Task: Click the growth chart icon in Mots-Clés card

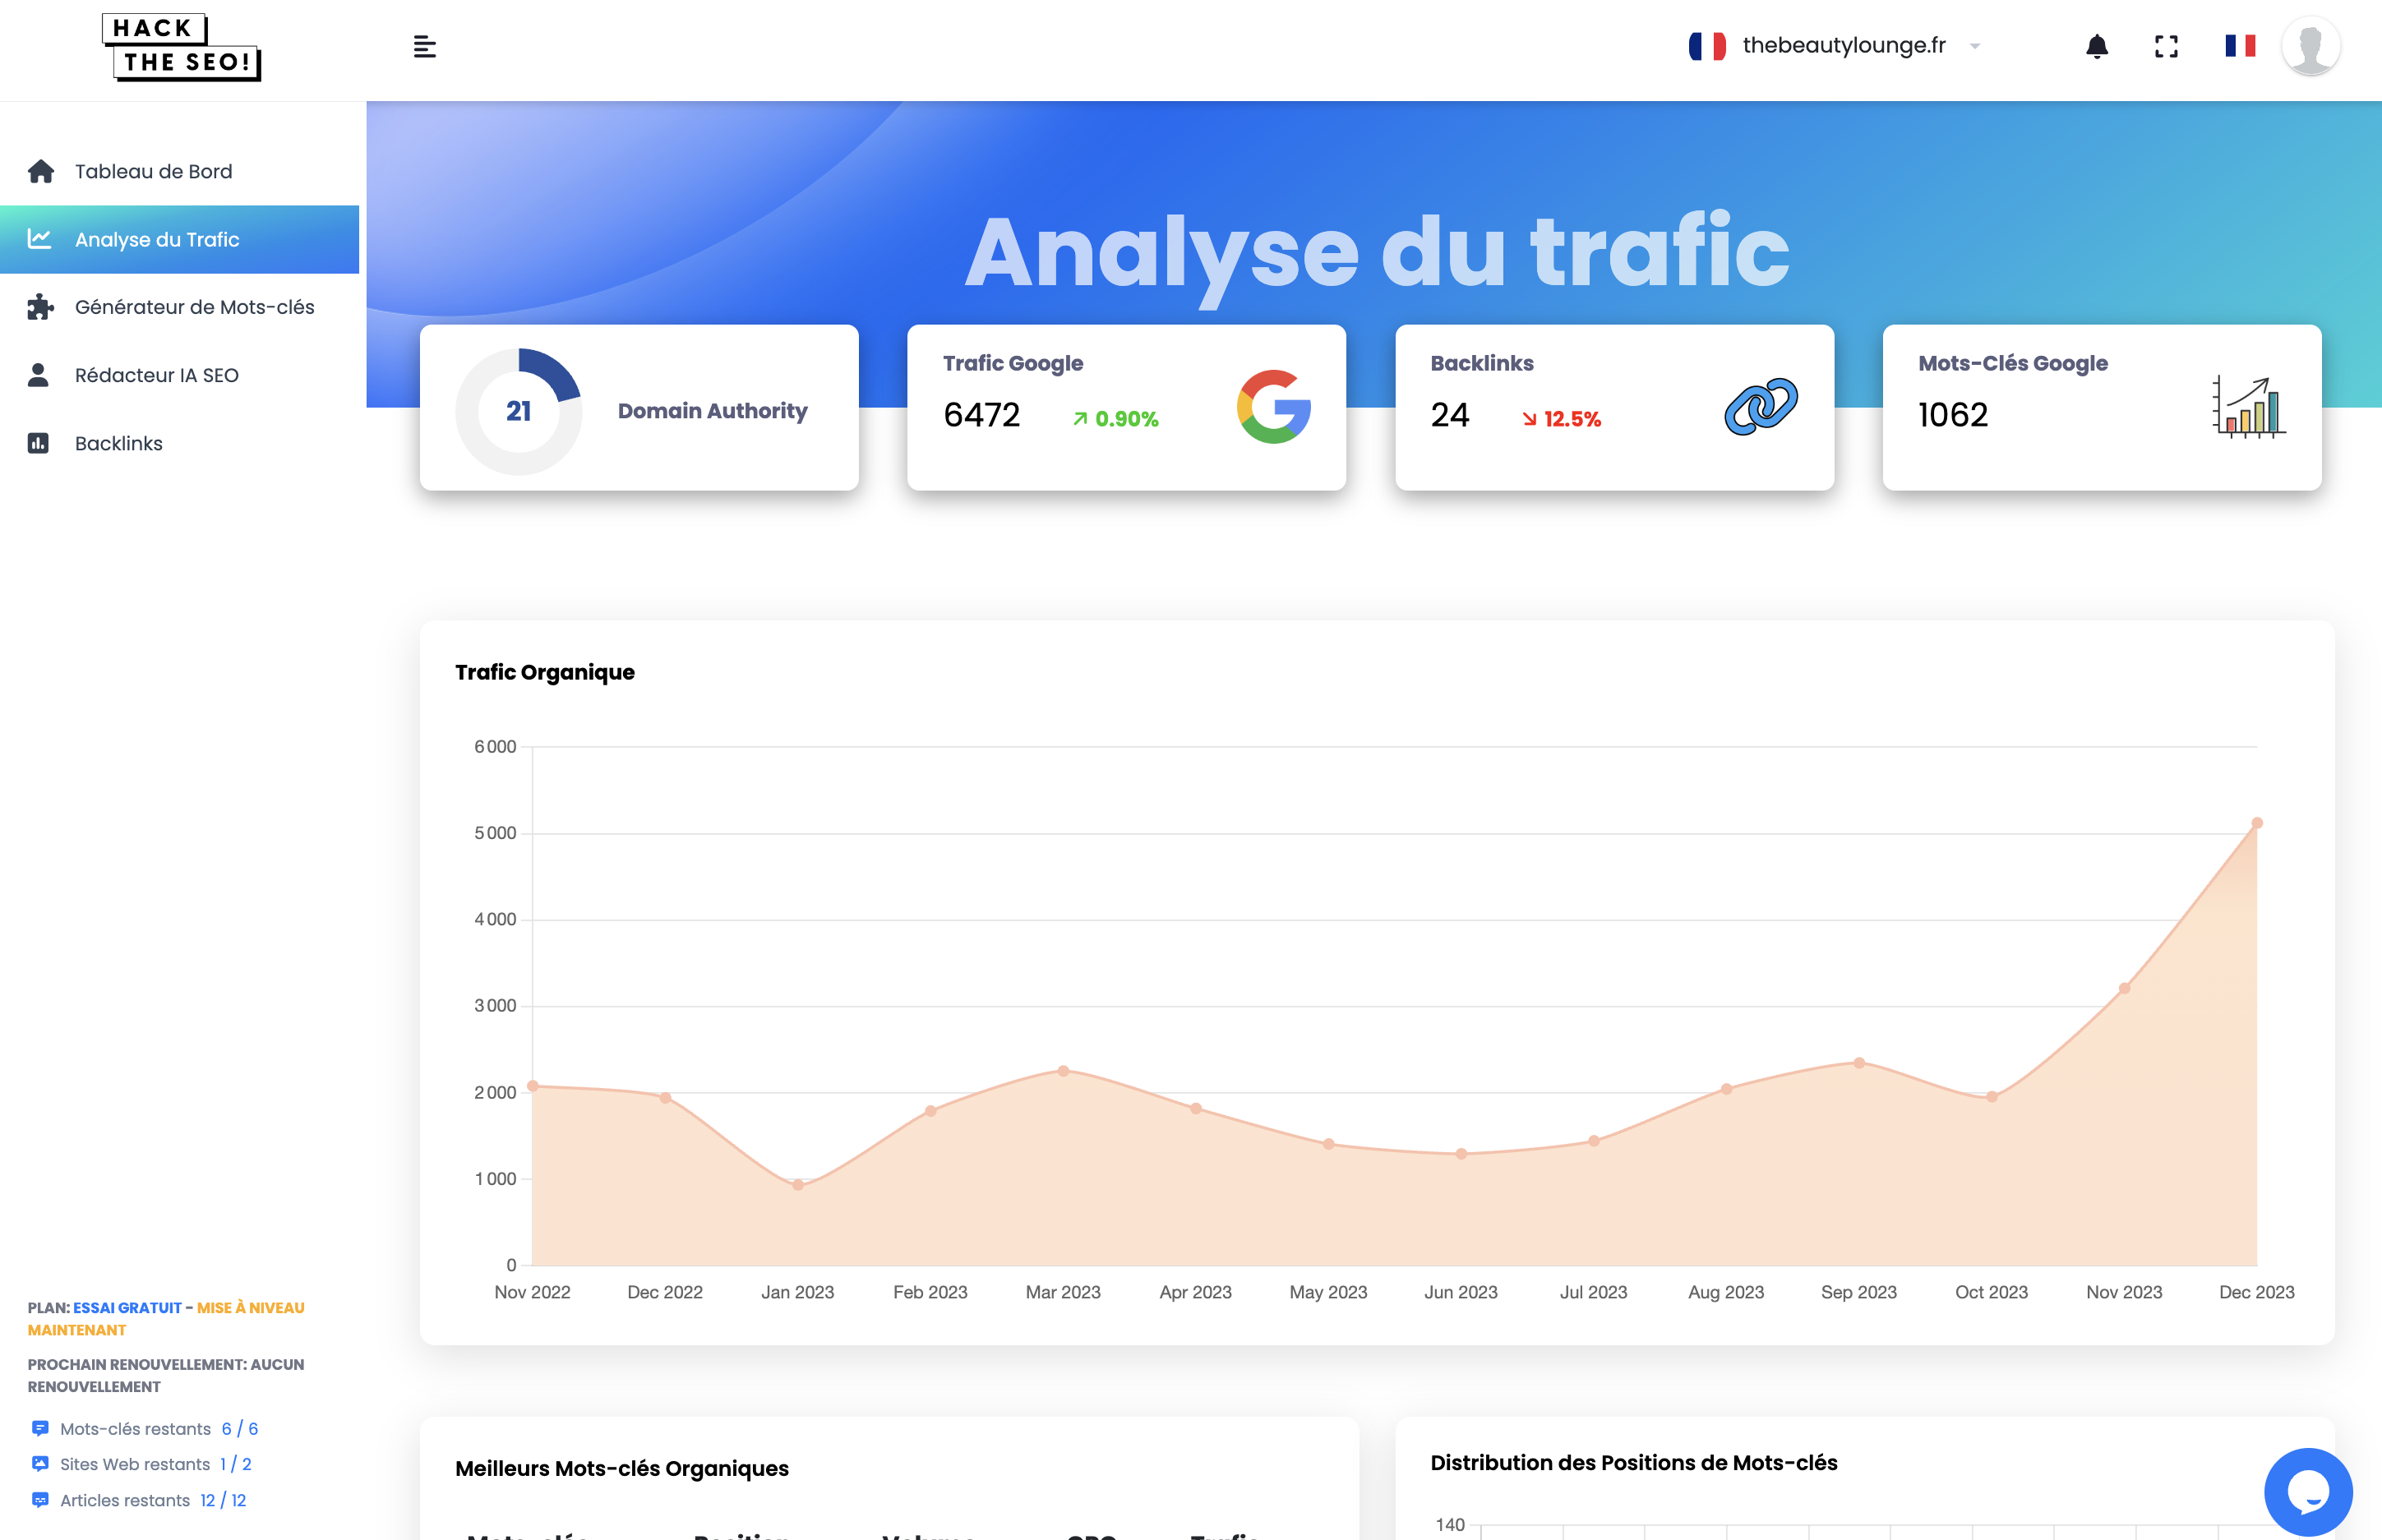Action: click(2250, 406)
